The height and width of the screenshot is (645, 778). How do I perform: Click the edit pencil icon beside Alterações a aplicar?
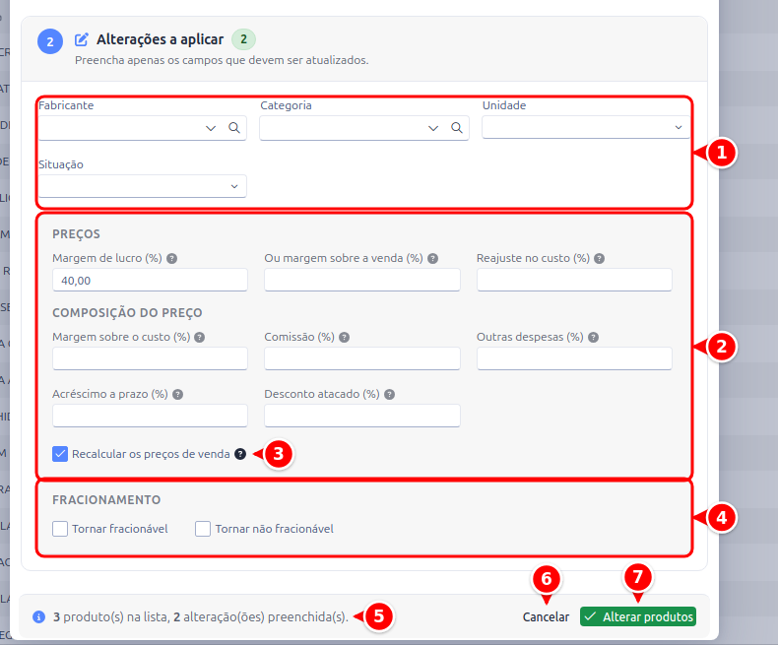pos(82,39)
